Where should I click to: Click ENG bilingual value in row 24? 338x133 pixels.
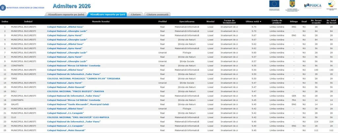coord(294,126)
